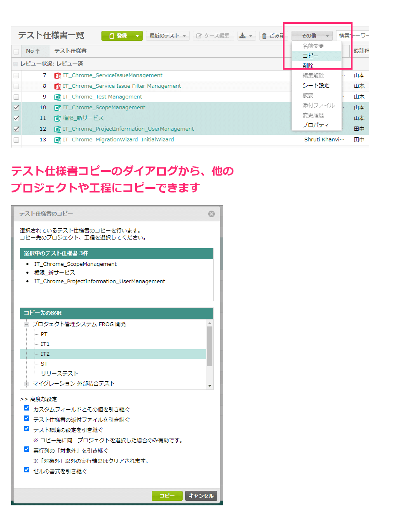Image resolution: width=395 pixels, height=521 pixels.
Task: Toggle カスタムフィールドとその値を引き継ぐ checkbox
Action: [26, 408]
